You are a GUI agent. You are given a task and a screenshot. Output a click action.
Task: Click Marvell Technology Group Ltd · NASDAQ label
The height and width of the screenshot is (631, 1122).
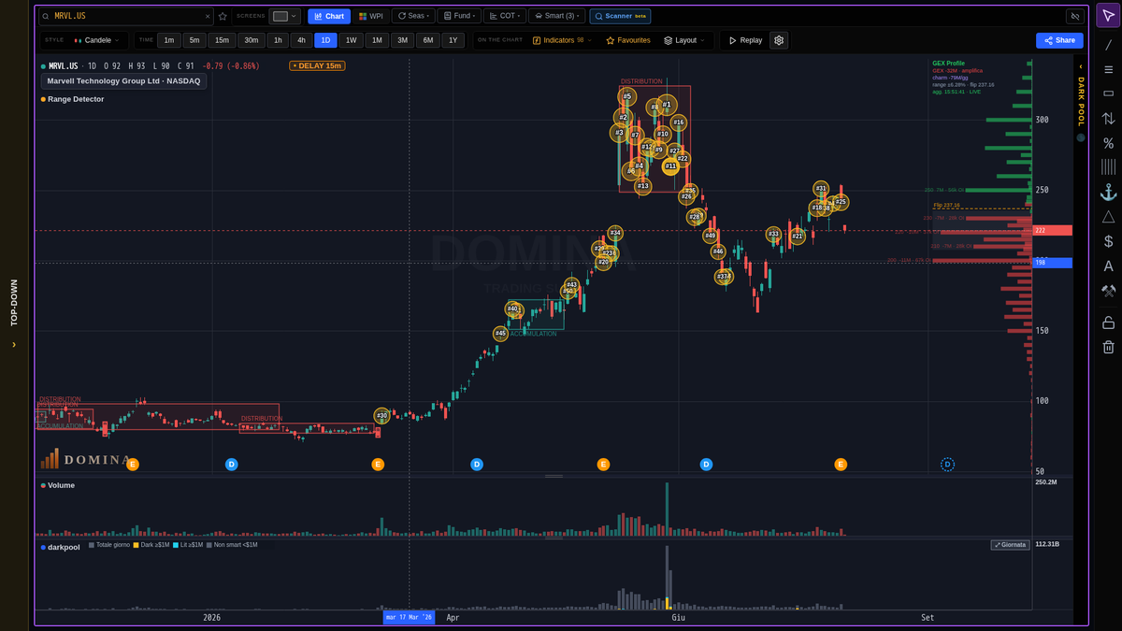124,81
